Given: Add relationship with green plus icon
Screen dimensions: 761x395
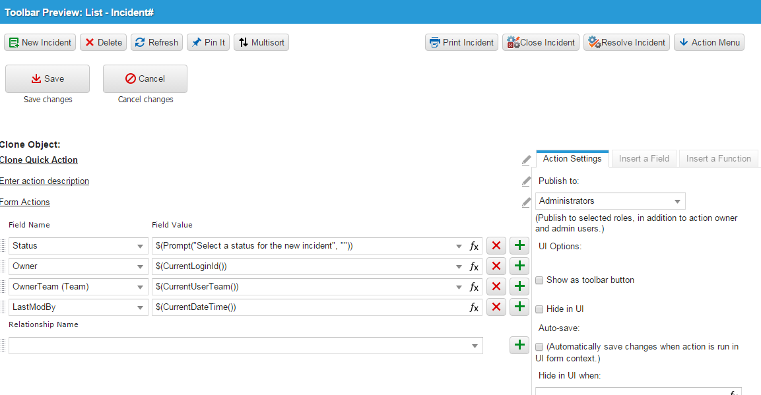Looking at the screenshot, I should point(519,345).
